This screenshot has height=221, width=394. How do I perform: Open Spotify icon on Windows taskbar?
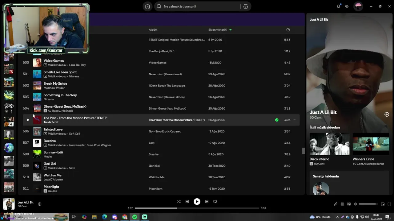[x=135, y=217]
